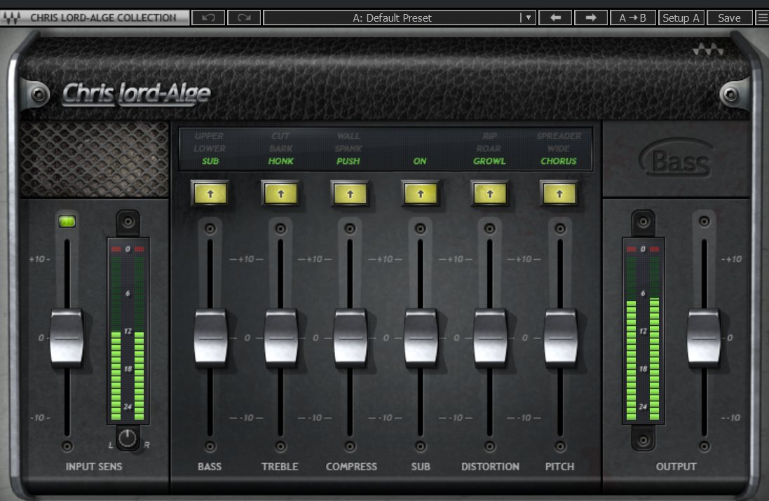Screen dimensions: 769x501
Task: Click the Bass plugin name badge
Action: click(x=677, y=158)
